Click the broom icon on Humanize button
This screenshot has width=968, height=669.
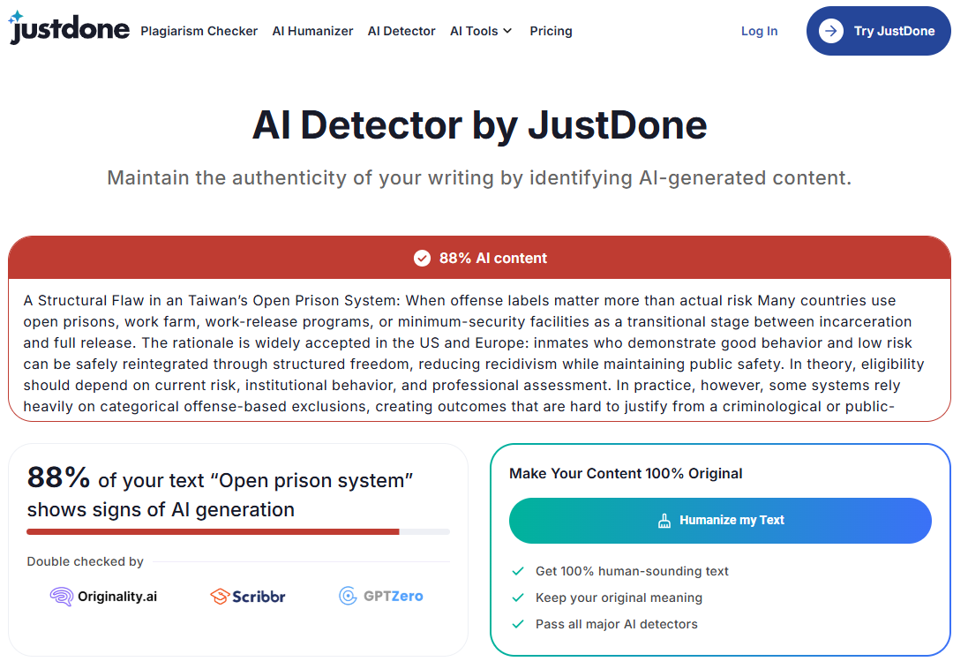click(x=664, y=521)
